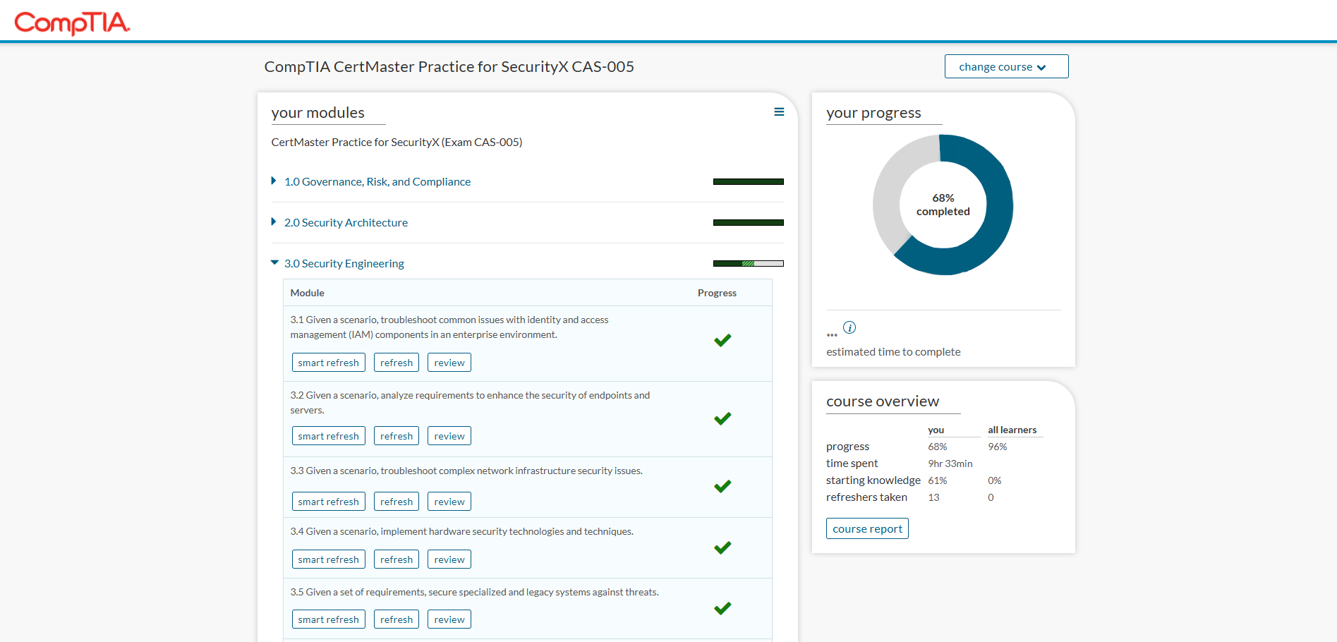The image size is (1337, 642).
Task: Click review for module 3.5
Action: (x=449, y=619)
